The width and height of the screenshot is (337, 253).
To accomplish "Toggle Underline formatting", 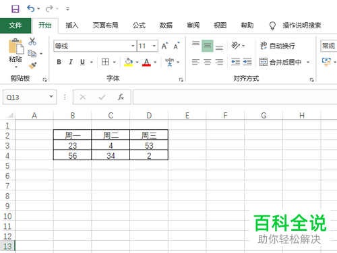I will tap(82, 62).
